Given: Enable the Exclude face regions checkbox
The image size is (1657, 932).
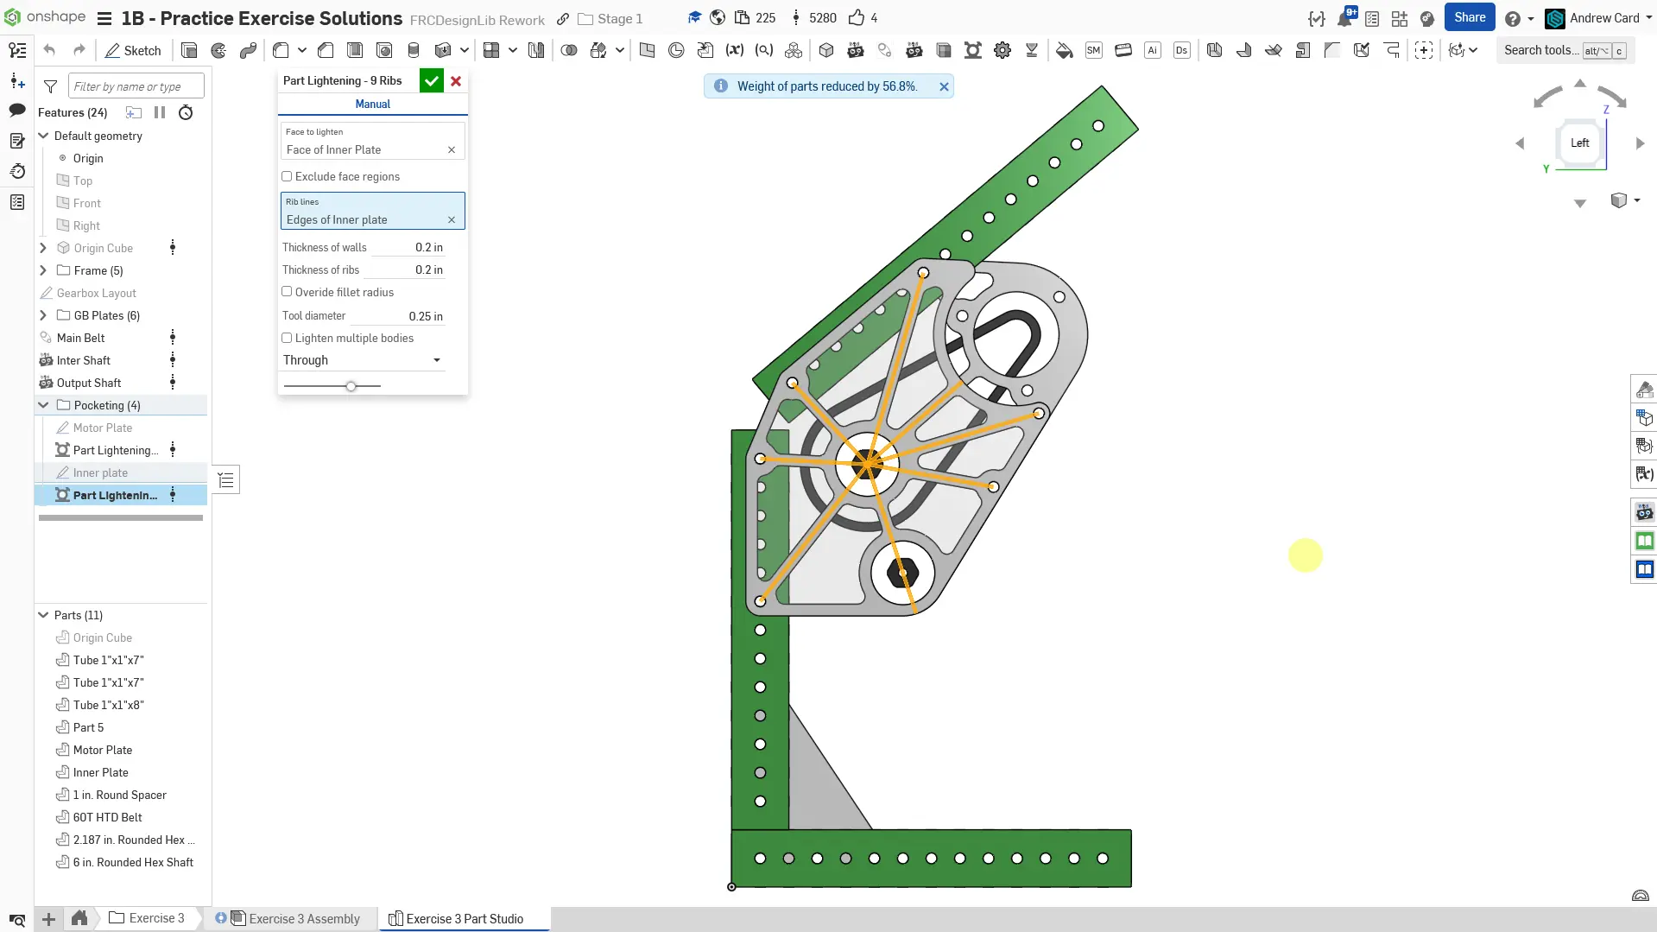Looking at the screenshot, I should [287, 176].
